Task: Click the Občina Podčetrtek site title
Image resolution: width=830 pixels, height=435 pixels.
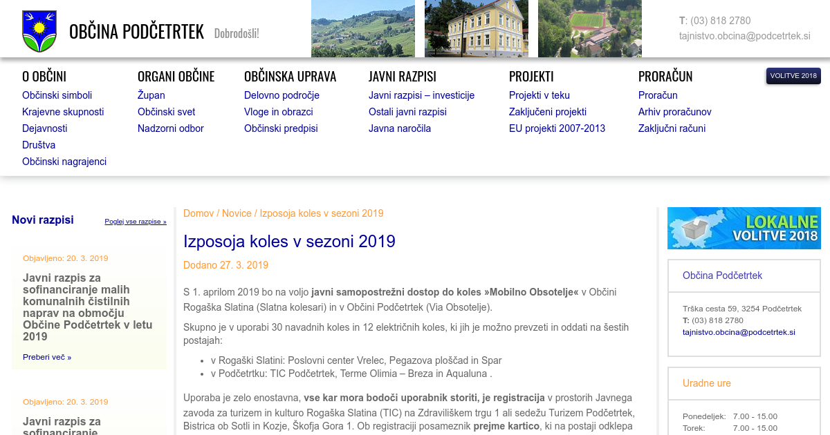Action: tap(136, 32)
